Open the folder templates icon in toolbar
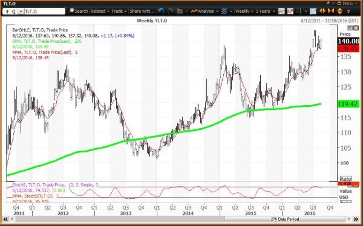Image resolution: width=363 pixels, height=226 pixels. point(180,11)
